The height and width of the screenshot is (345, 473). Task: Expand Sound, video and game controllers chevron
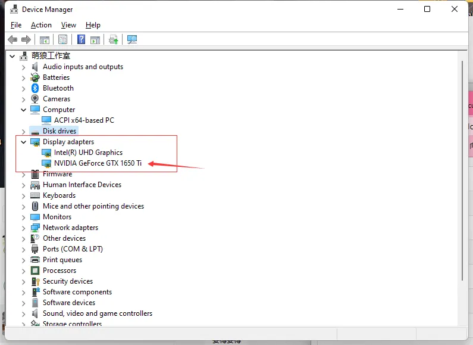click(24, 314)
